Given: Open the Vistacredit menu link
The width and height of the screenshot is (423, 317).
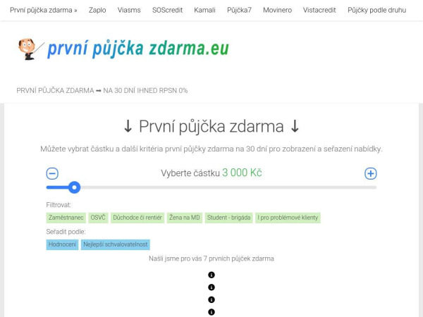Looking at the screenshot, I should (319, 11).
